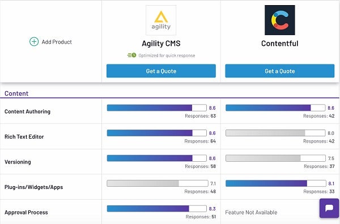Get a Quote for Agility CMS
340x224 pixels.
[x=161, y=71]
